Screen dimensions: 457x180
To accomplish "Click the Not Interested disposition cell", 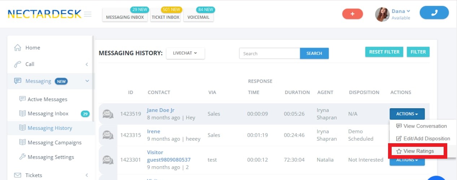I will tap(366, 160).
